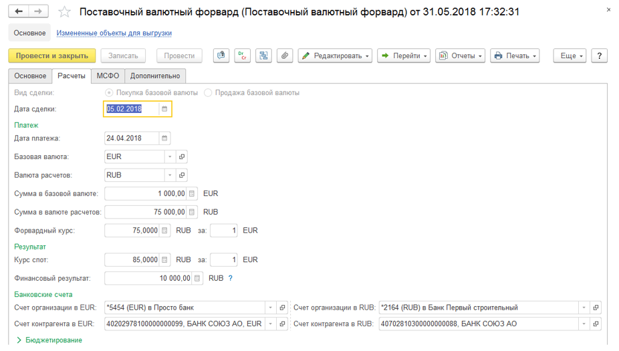
Task: Add document to favorites with star icon
Action: [x=64, y=12]
